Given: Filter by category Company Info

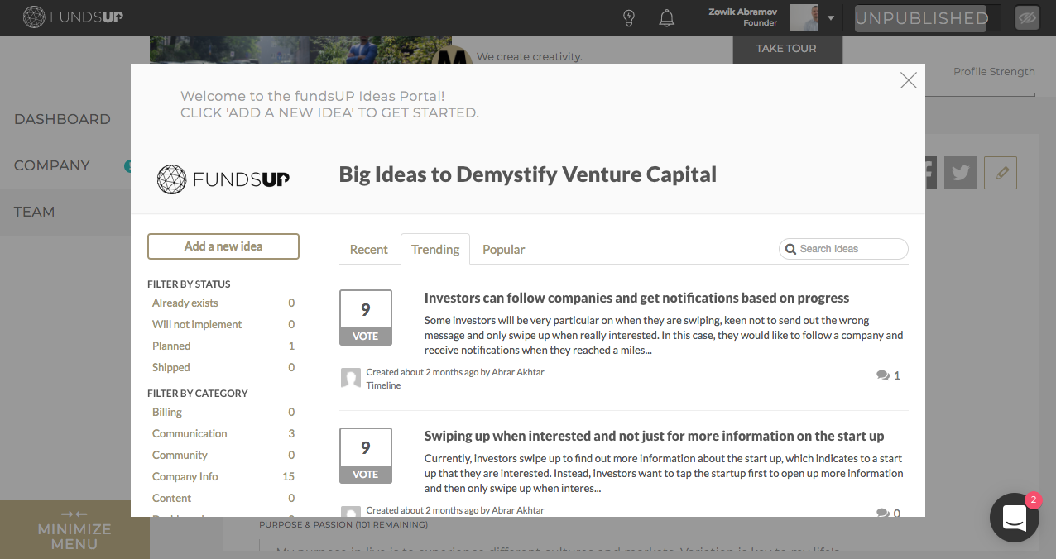Looking at the screenshot, I should point(185,477).
